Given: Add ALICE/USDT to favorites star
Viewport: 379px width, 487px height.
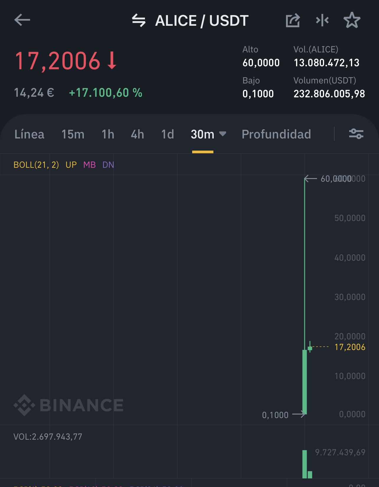Looking at the screenshot, I should tap(352, 20).
